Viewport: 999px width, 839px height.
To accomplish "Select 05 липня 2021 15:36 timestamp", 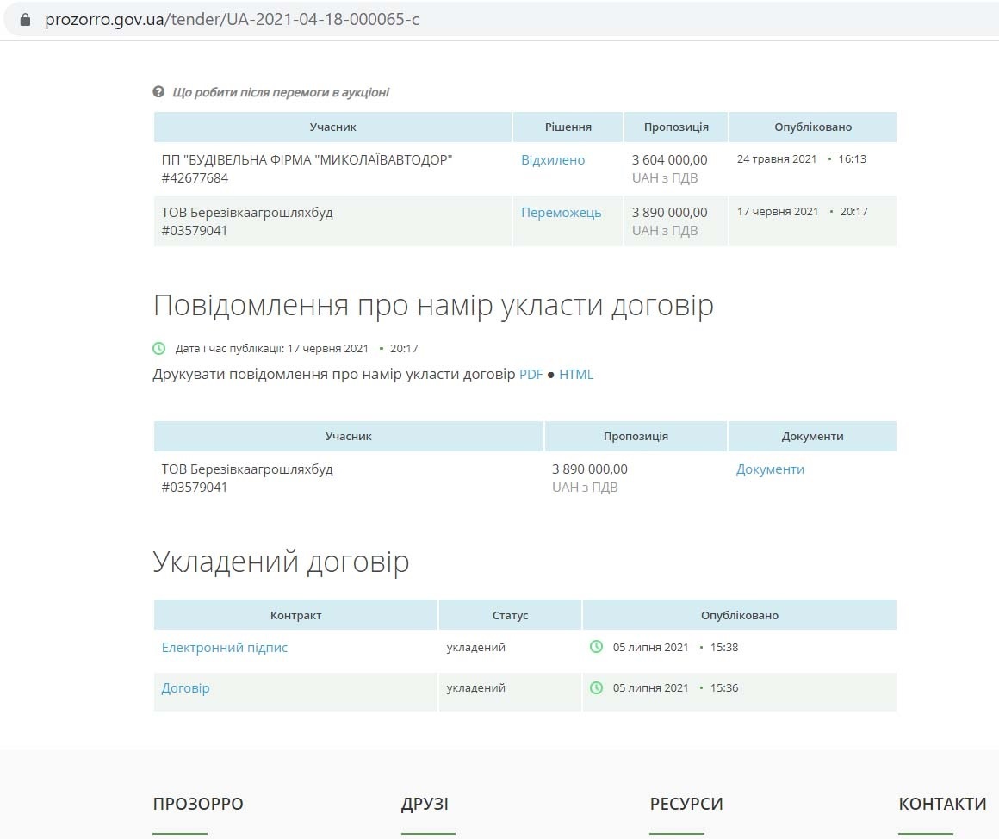I will (x=675, y=688).
